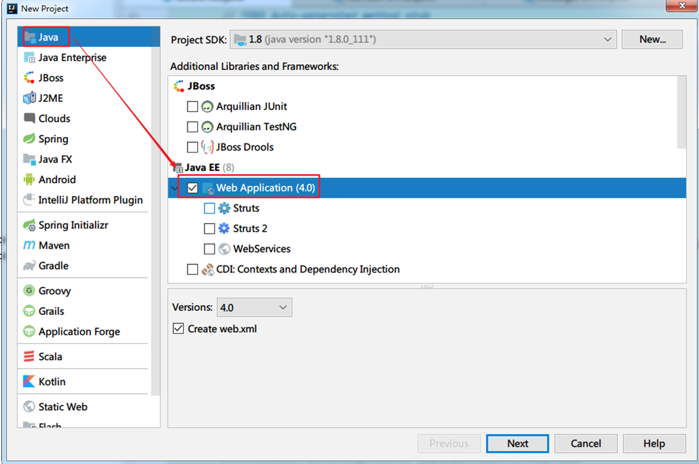
Task: Click the Spring leaf icon
Action: (29, 139)
